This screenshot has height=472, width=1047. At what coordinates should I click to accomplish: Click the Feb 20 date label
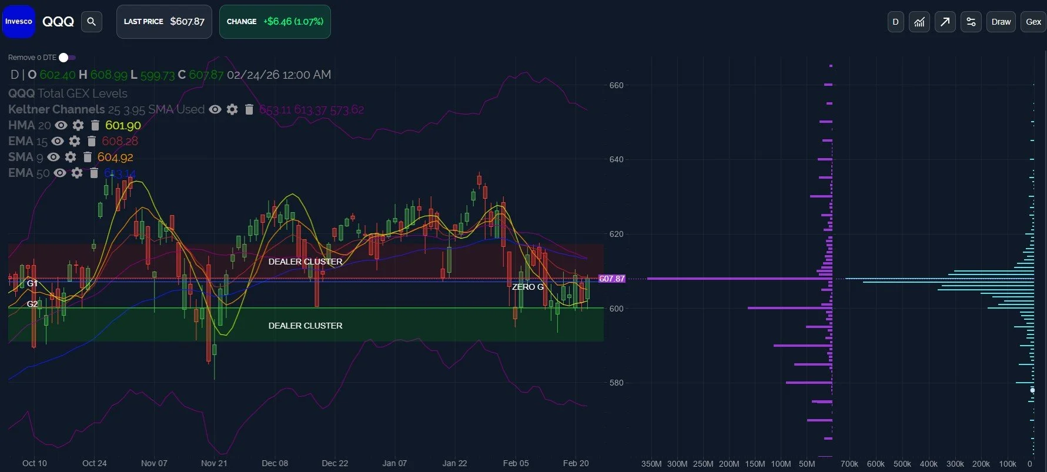click(x=576, y=463)
